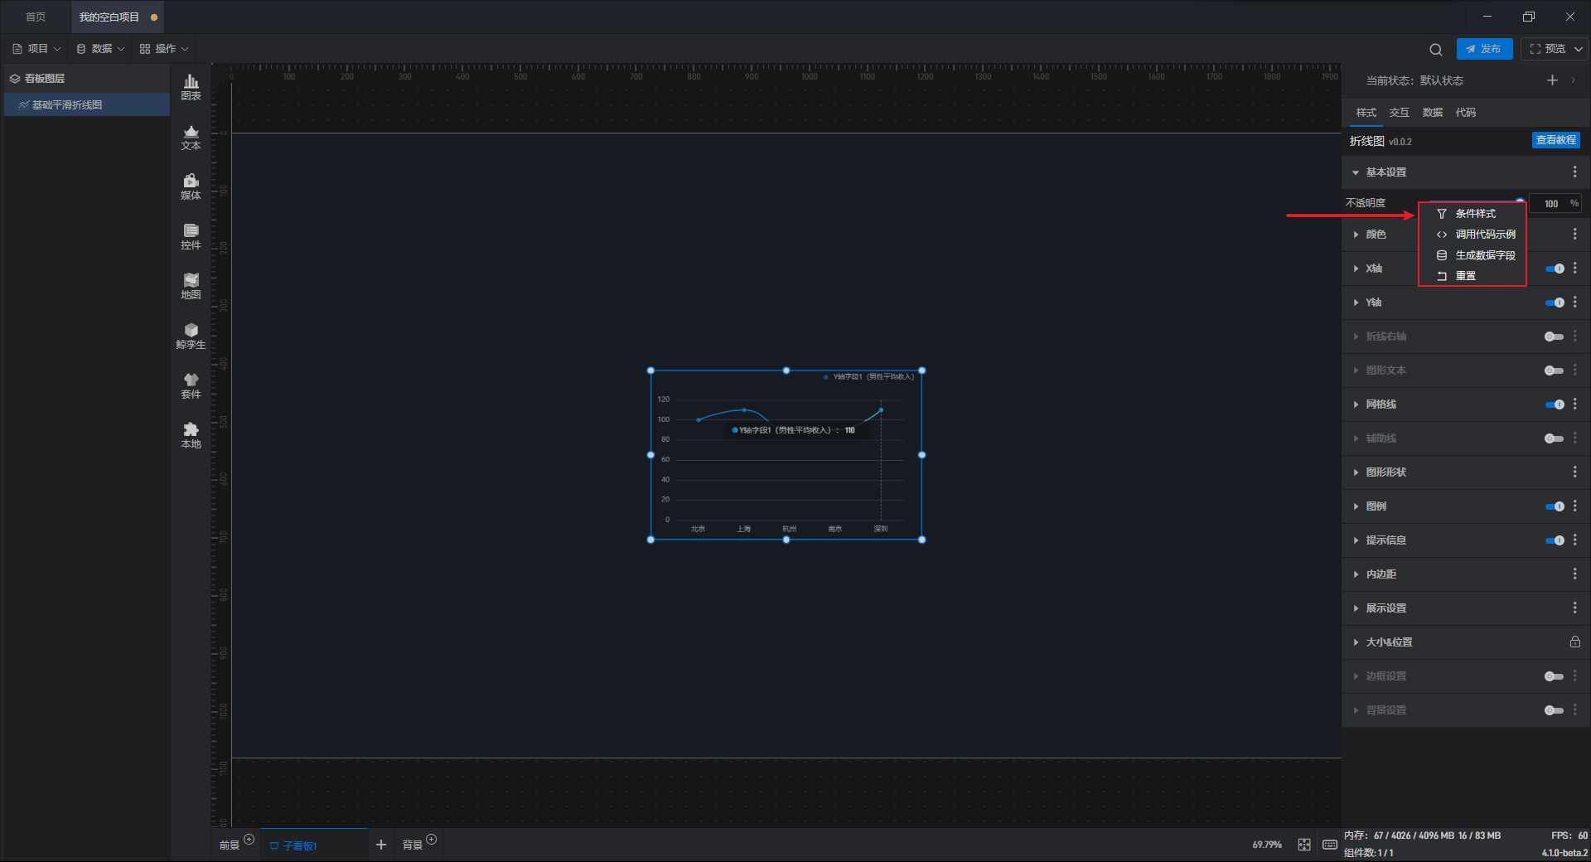Click the 查看教程 tutorial button
This screenshot has width=1591, height=862.
(1555, 140)
